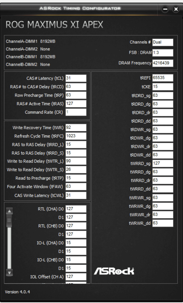
Task: Click the tWRRD_dr value field
Action: pos(163,180)
